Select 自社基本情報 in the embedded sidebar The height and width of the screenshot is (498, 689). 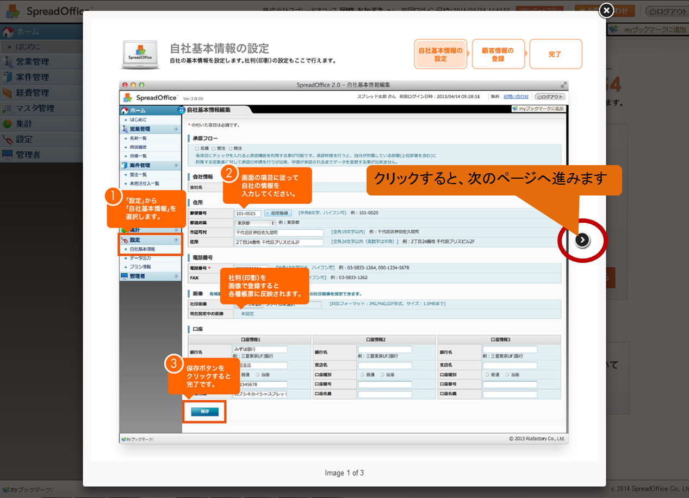pyautogui.click(x=141, y=249)
